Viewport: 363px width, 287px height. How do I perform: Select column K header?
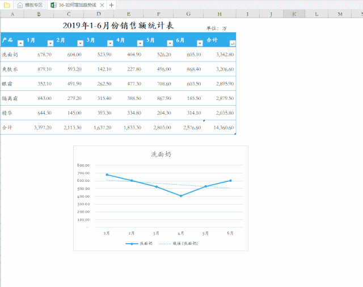(x=294, y=14)
